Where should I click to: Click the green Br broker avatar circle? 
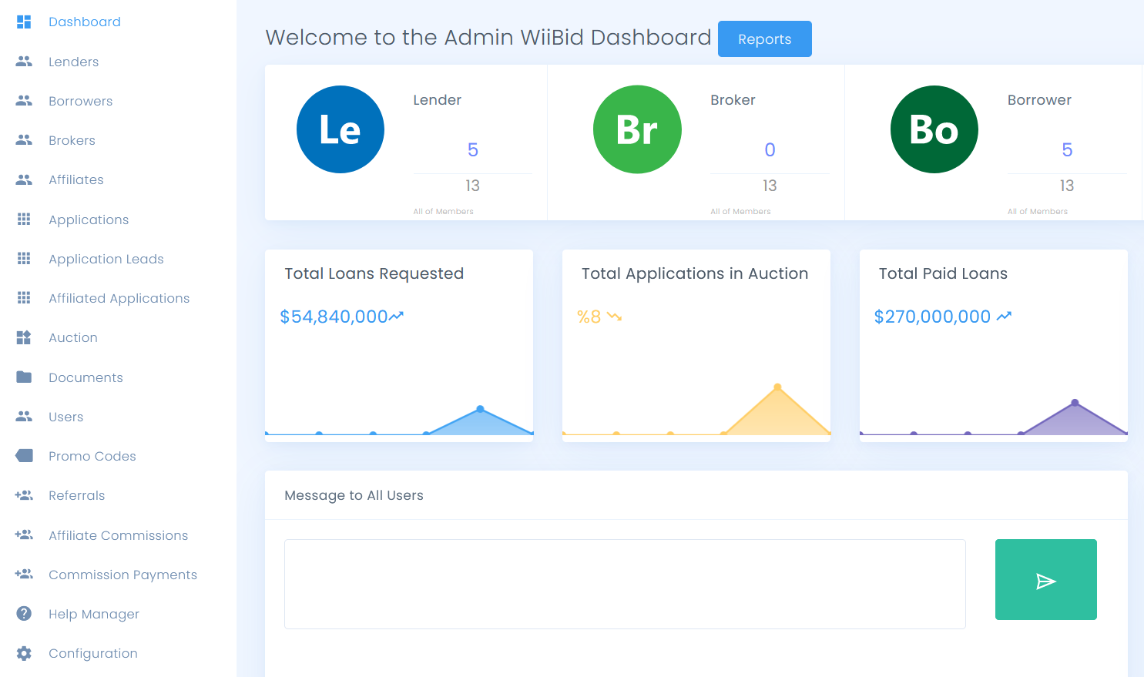pos(637,129)
